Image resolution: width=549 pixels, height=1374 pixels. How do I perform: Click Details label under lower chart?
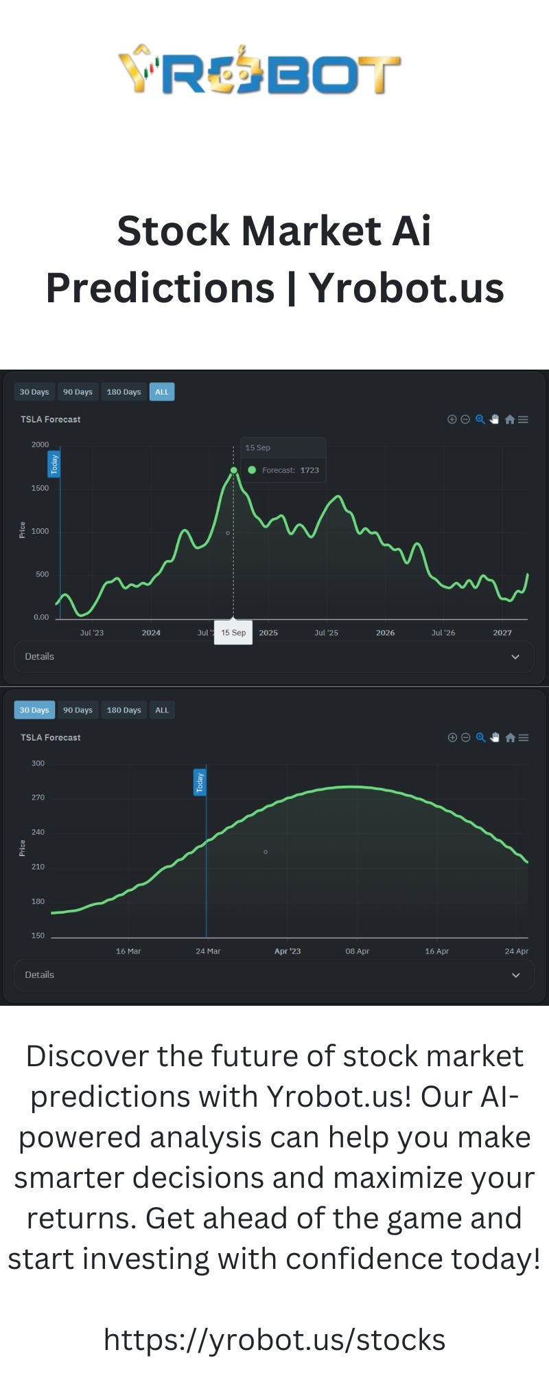(x=39, y=975)
